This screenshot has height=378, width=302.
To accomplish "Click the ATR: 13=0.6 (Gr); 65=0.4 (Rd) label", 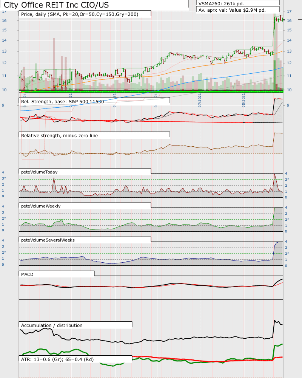I will coord(57,359).
